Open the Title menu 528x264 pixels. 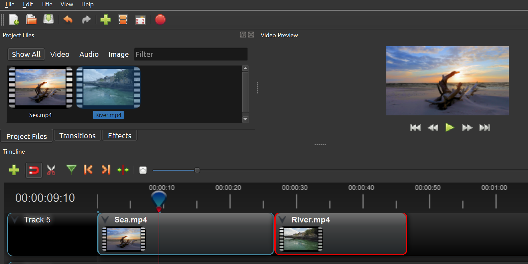[x=47, y=4]
